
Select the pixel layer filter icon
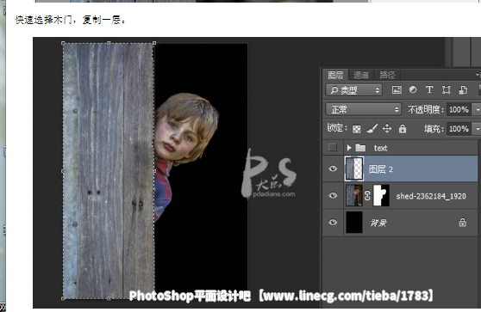click(397, 90)
